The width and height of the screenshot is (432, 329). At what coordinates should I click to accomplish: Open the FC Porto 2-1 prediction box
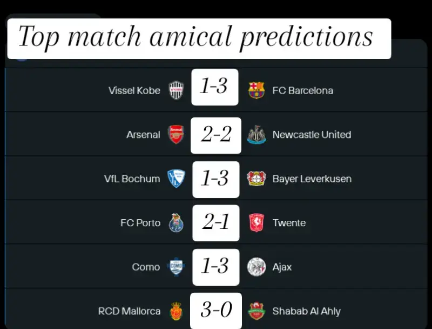216,223
